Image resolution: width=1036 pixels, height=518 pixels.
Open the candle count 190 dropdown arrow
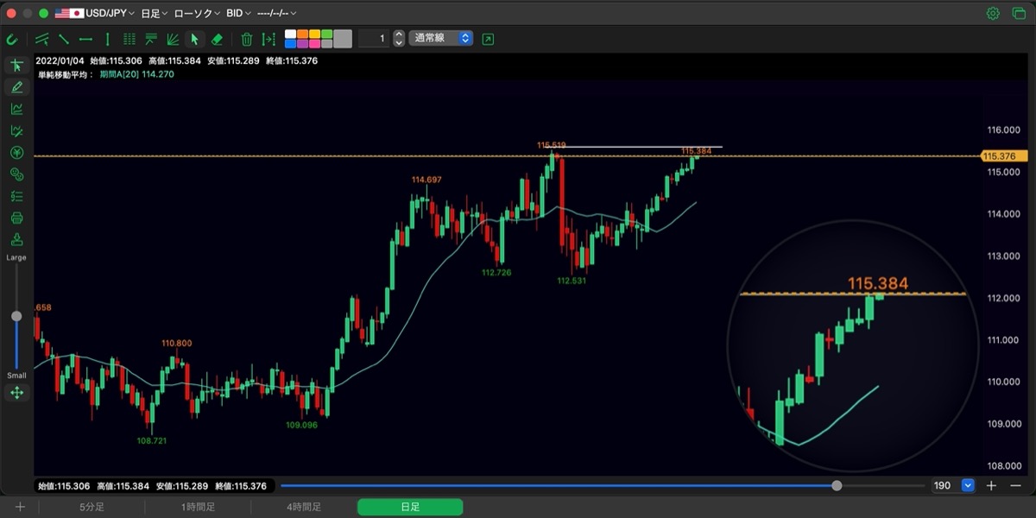968,486
